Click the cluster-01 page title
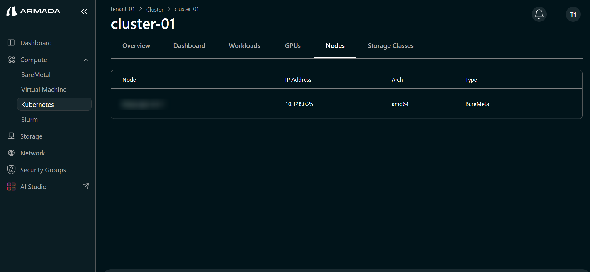 143,24
